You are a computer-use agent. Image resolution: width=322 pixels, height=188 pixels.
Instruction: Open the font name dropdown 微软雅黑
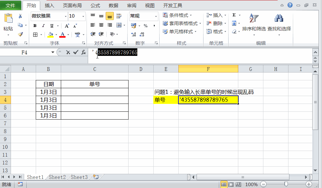[66, 16]
